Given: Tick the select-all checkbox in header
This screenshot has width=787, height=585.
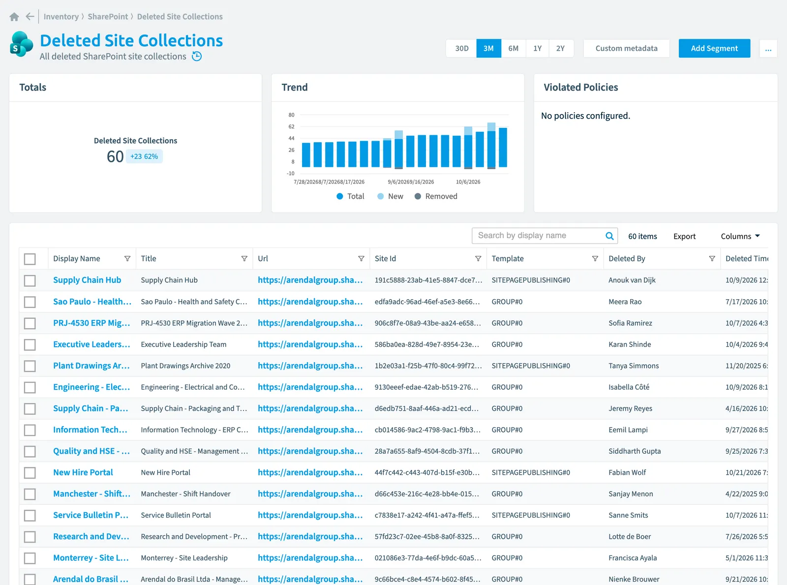Looking at the screenshot, I should coord(30,259).
